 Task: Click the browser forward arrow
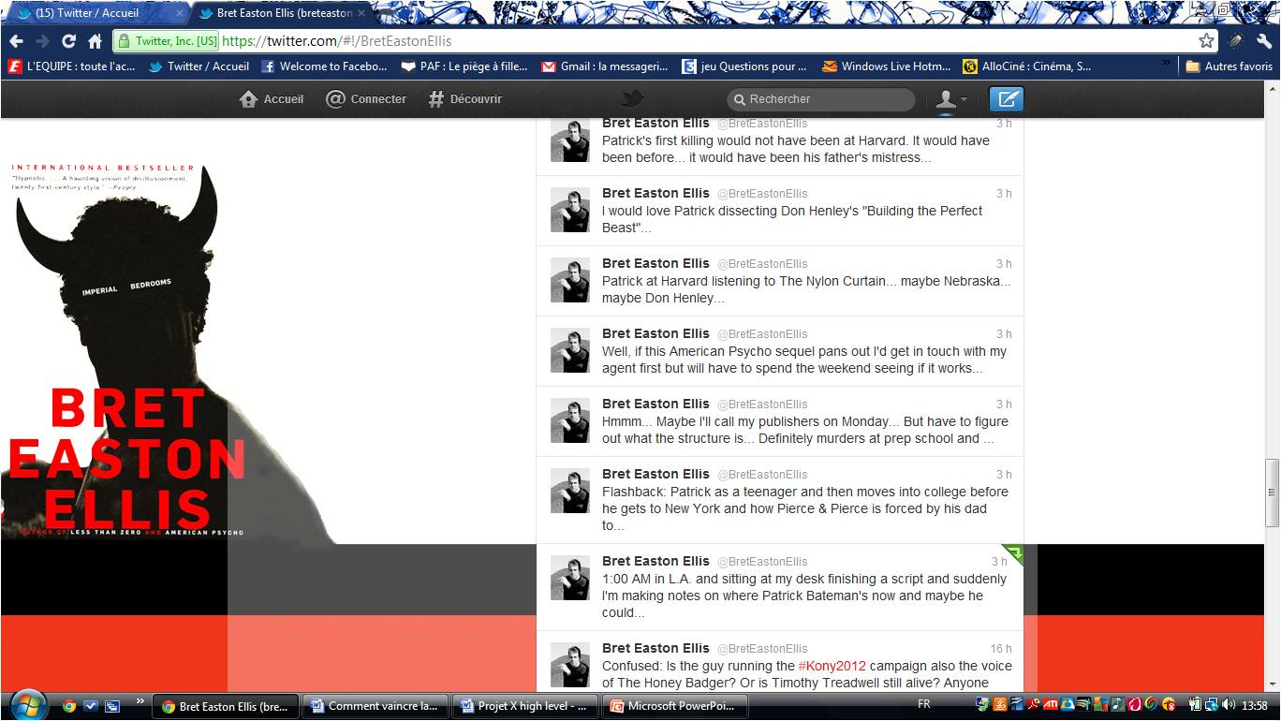click(42, 41)
